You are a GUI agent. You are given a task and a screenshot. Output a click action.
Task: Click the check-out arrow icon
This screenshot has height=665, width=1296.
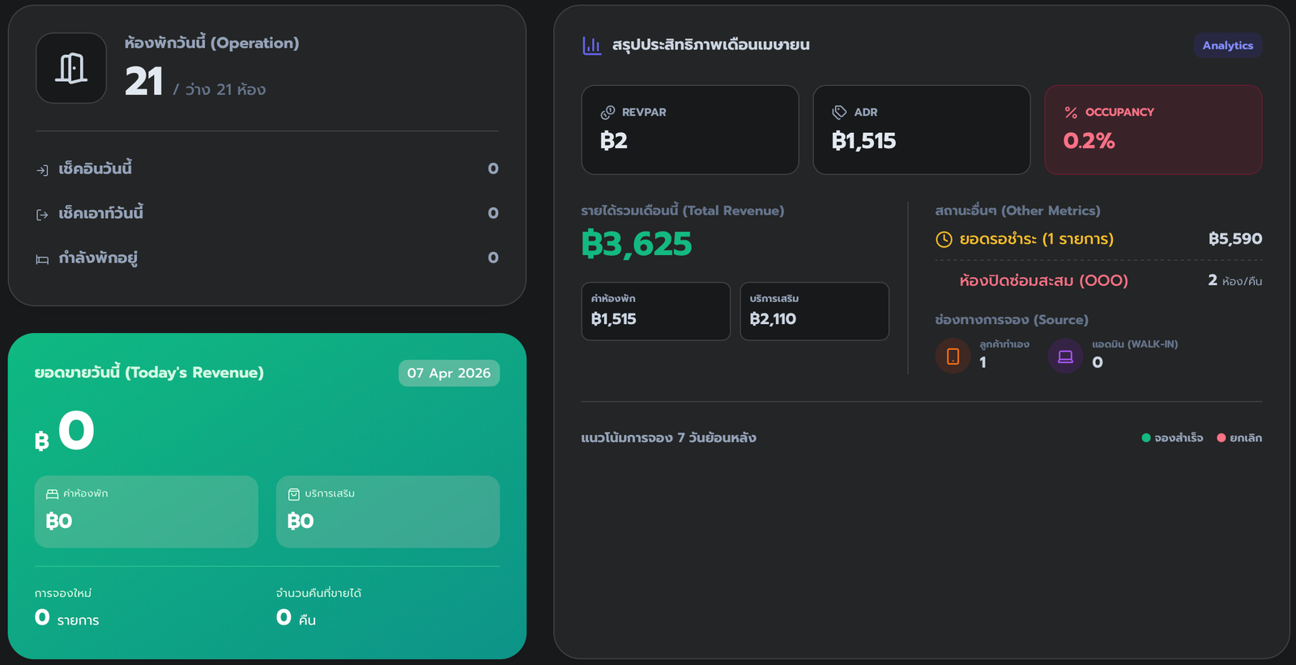pyautogui.click(x=42, y=215)
